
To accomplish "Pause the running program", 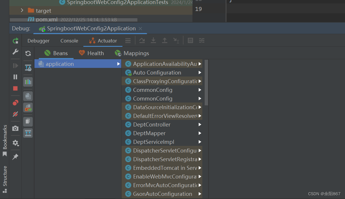I will (x=15, y=77).
